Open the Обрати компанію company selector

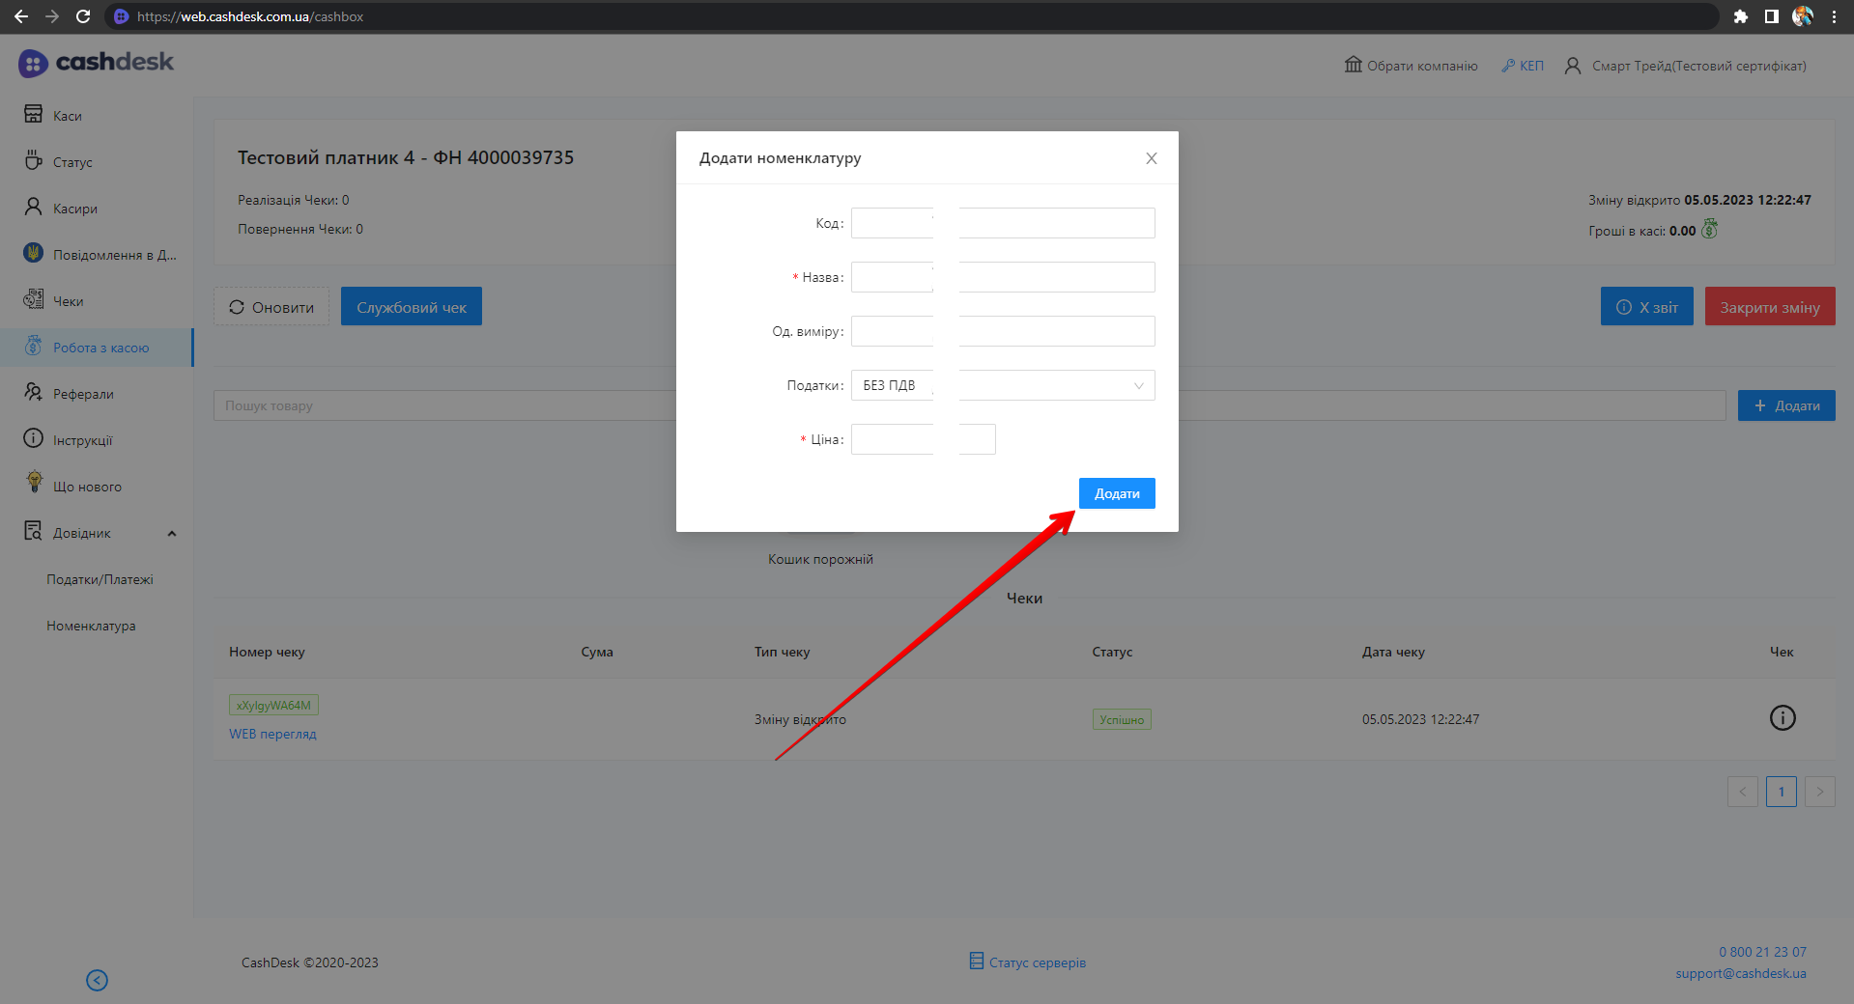tap(1411, 66)
